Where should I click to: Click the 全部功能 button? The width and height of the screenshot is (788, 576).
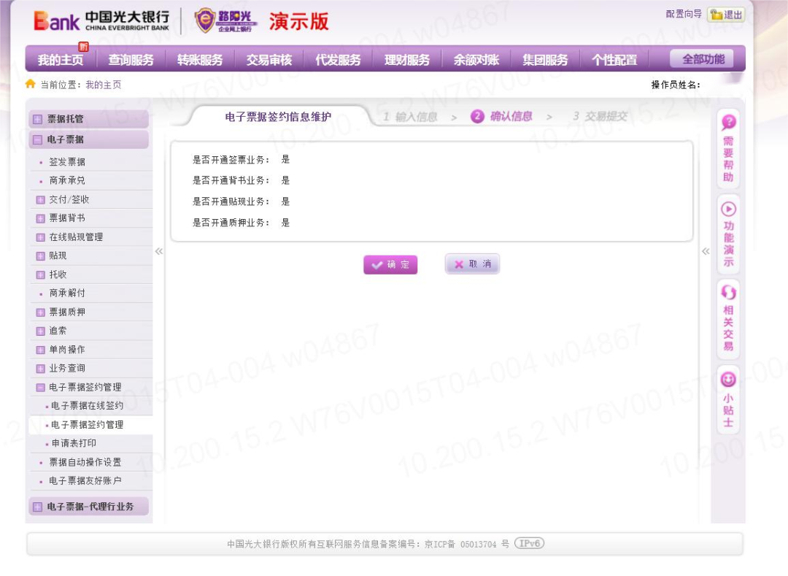pyautogui.click(x=702, y=59)
